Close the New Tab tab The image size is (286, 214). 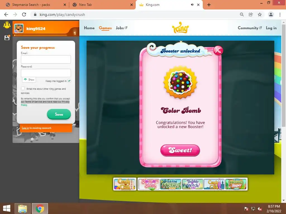click(x=132, y=5)
